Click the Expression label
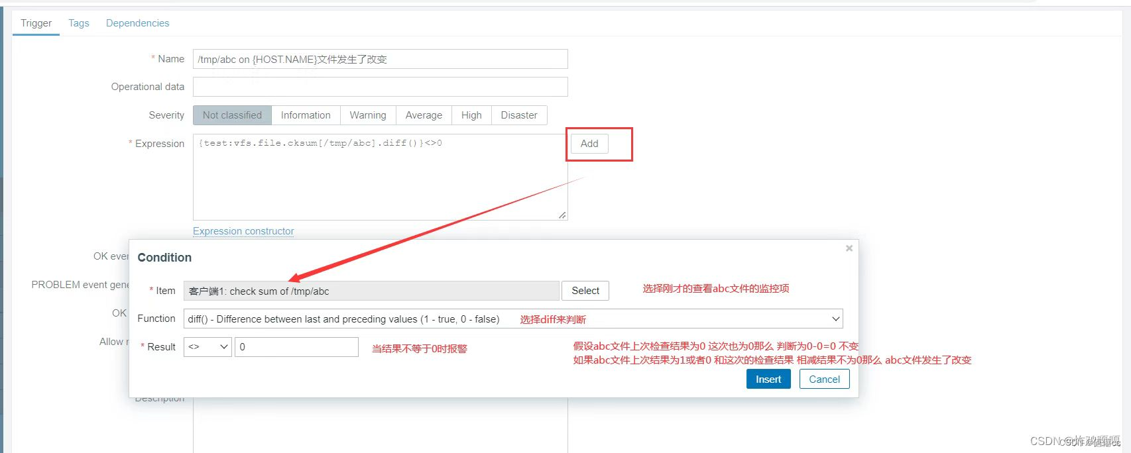The height and width of the screenshot is (453, 1131). [160, 144]
